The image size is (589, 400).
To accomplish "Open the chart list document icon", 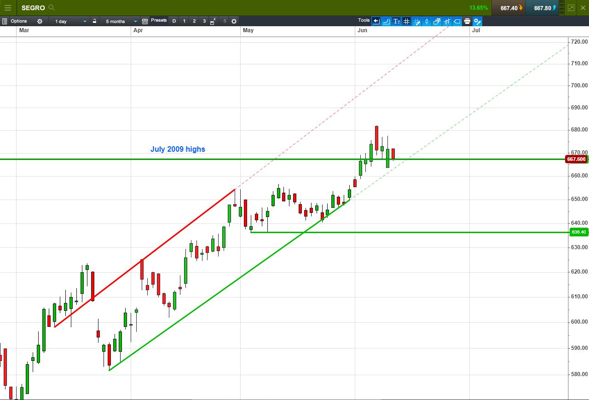I will (5, 21).
